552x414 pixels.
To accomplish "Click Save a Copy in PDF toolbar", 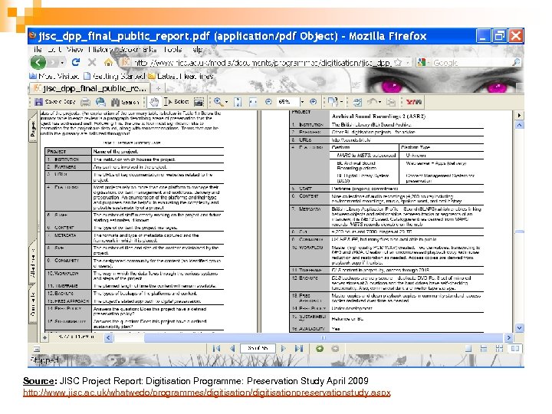I will tap(55, 102).
